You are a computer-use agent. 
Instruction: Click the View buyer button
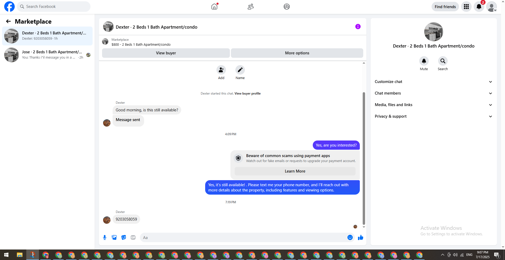[166, 53]
